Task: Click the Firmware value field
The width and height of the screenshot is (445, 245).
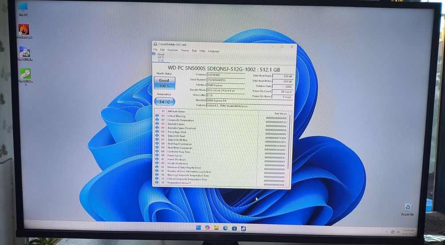Action: click(226, 75)
